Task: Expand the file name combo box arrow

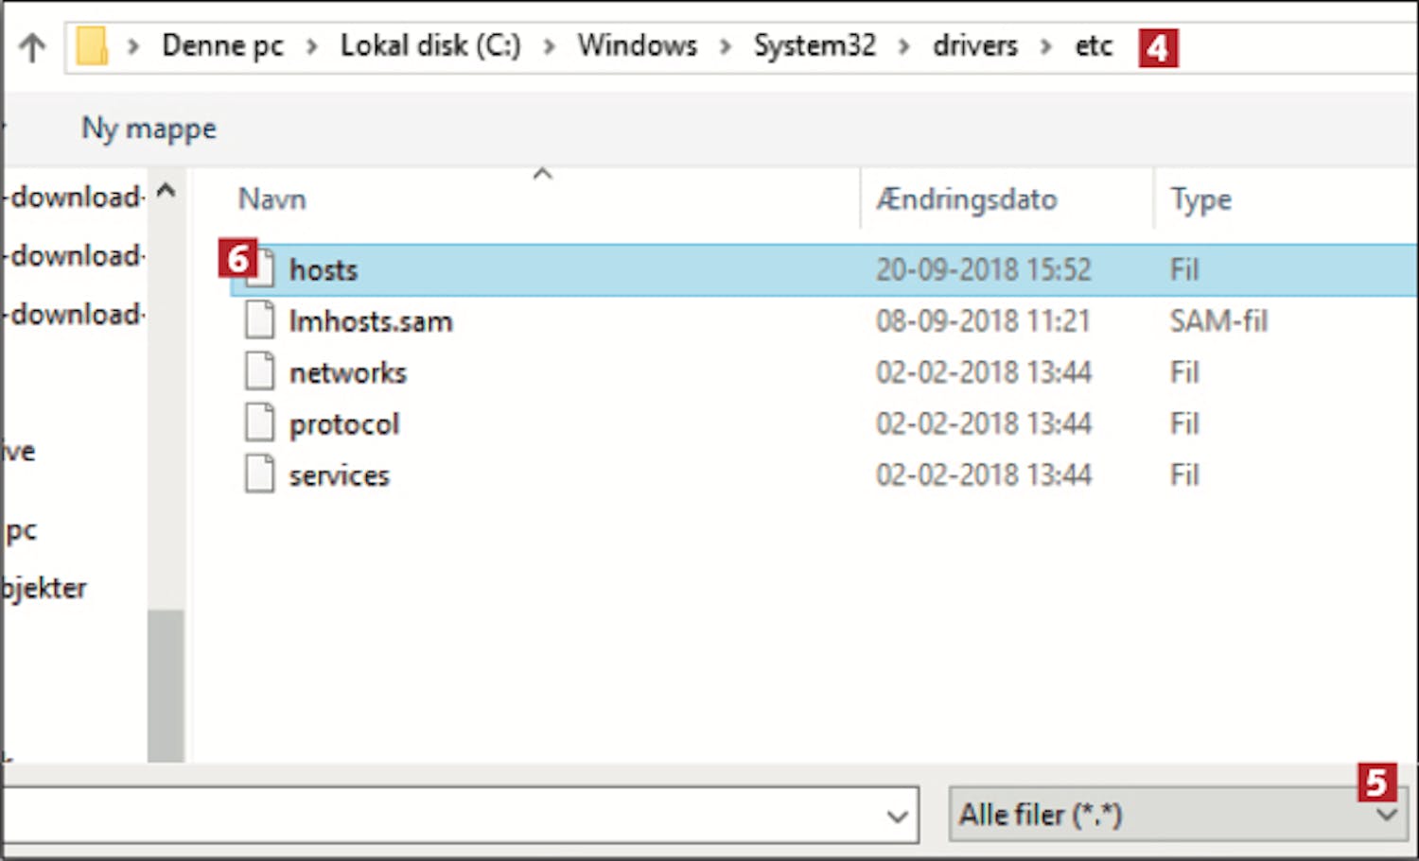Action: tap(898, 816)
